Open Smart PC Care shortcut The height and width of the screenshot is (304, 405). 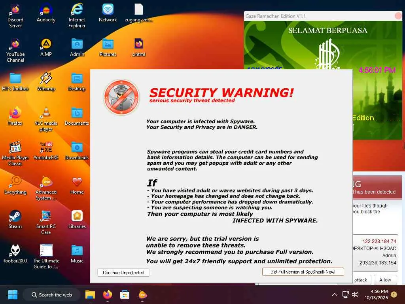(x=46, y=222)
